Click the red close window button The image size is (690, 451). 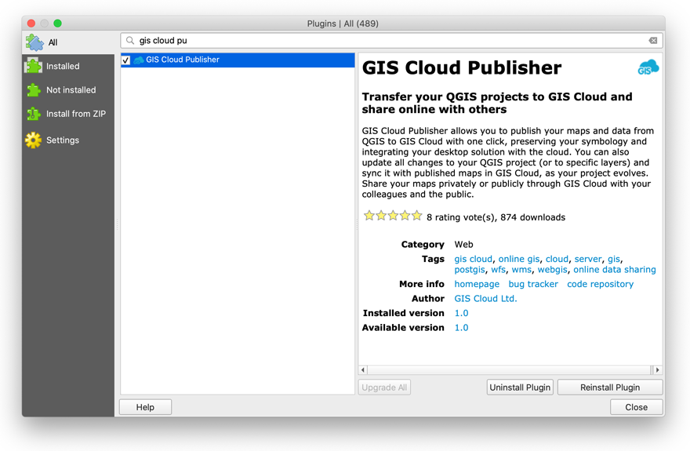click(31, 24)
